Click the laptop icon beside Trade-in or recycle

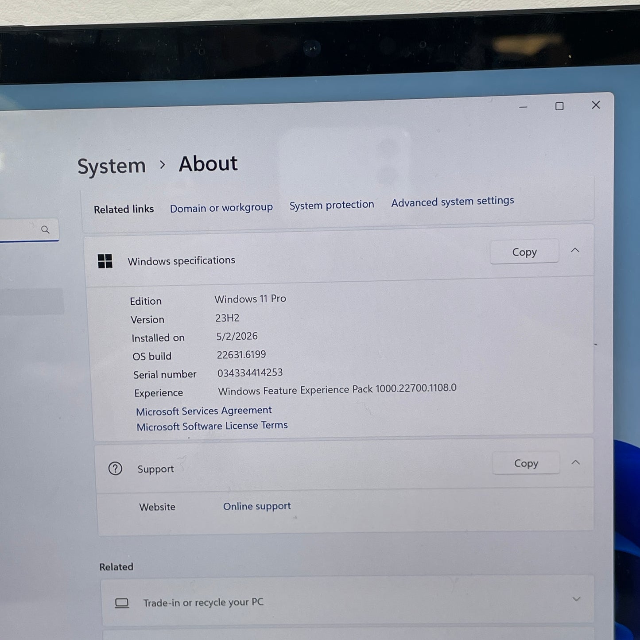click(x=122, y=603)
